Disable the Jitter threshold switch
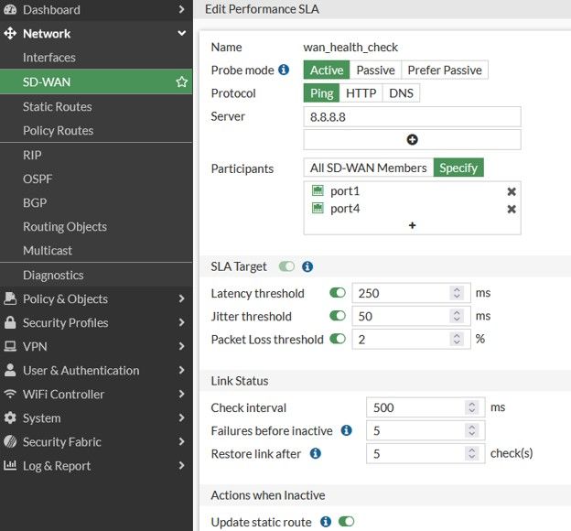571x531 pixels. coord(338,316)
